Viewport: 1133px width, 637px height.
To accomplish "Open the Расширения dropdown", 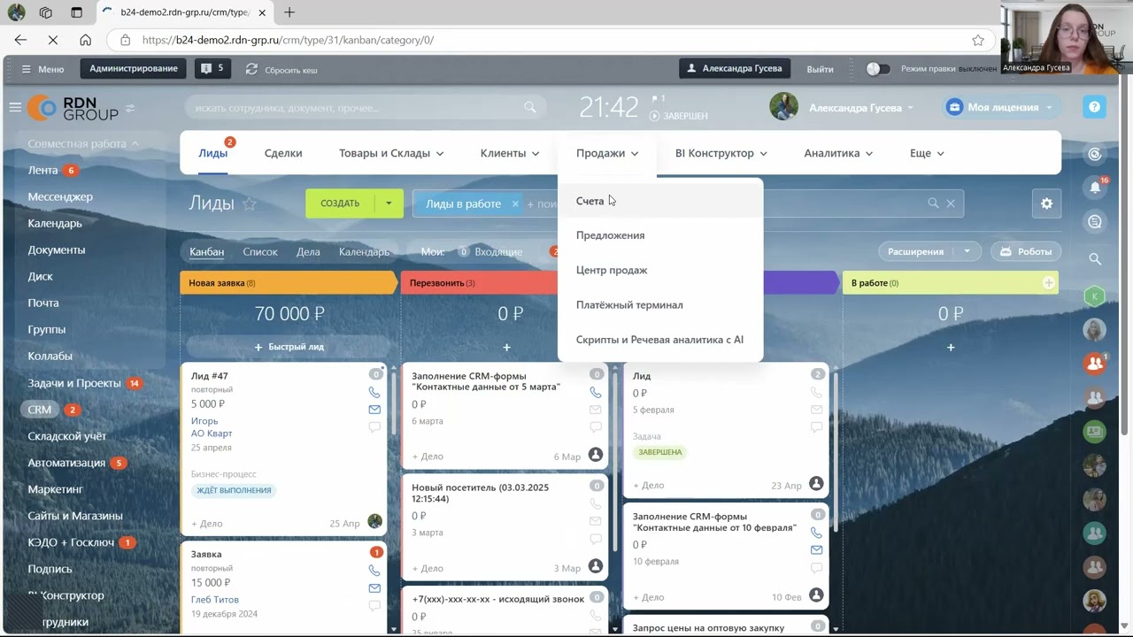I will pyautogui.click(x=967, y=251).
